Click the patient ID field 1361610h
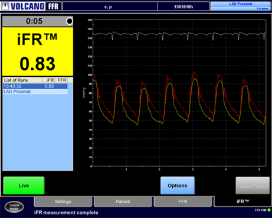 click(x=183, y=7)
